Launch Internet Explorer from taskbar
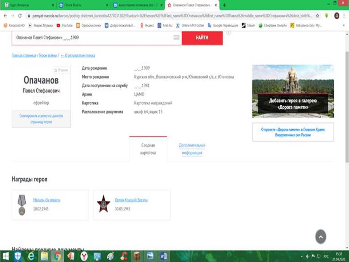 pos(31,256)
